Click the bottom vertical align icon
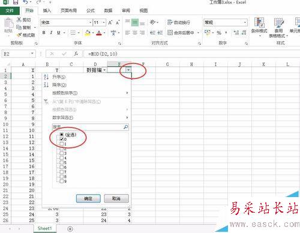 coord(142,23)
